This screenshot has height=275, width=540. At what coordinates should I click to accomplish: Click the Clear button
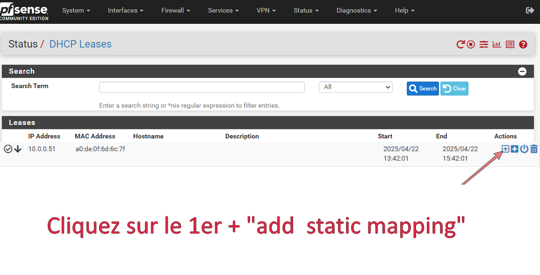click(454, 89)
